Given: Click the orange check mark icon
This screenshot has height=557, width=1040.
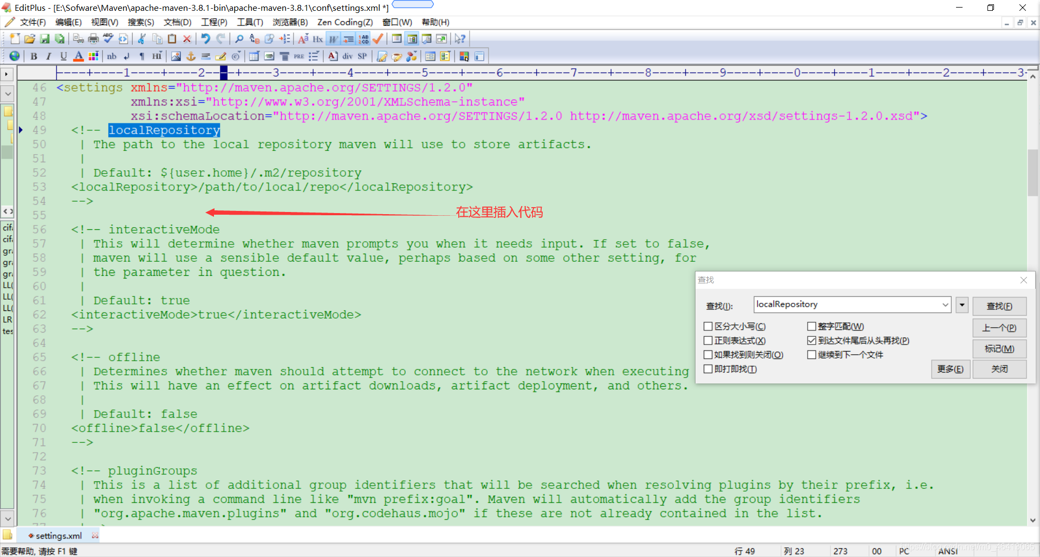Looking at the screenshot, I should click(x=378, y=39).
